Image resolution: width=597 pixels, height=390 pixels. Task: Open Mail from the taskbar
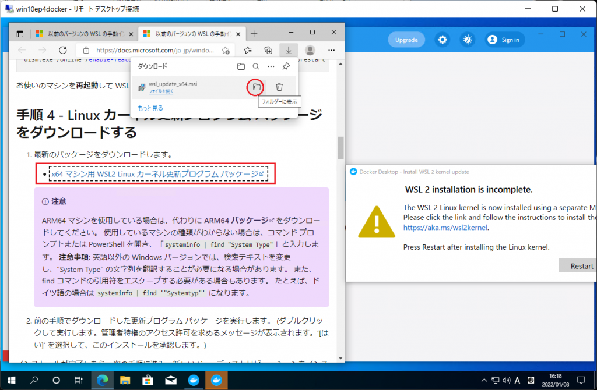click(x=171, y=380)
